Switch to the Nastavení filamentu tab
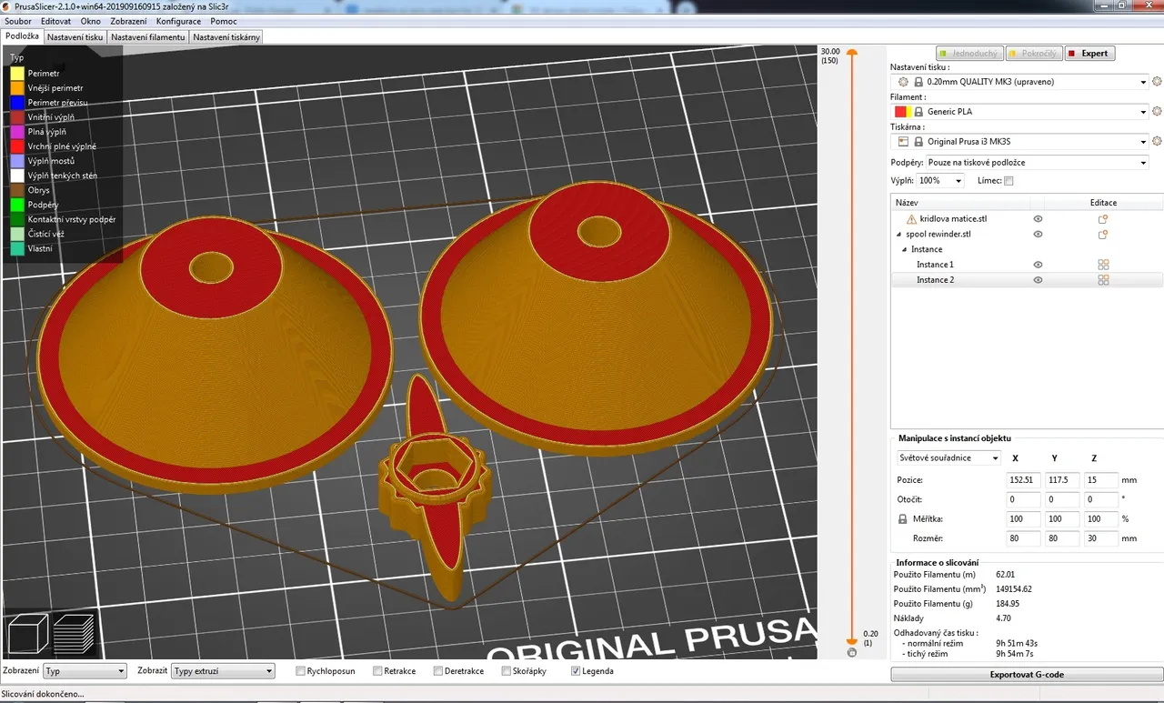The width and height of the screenshot is (1164, 703). coord(148,37)
